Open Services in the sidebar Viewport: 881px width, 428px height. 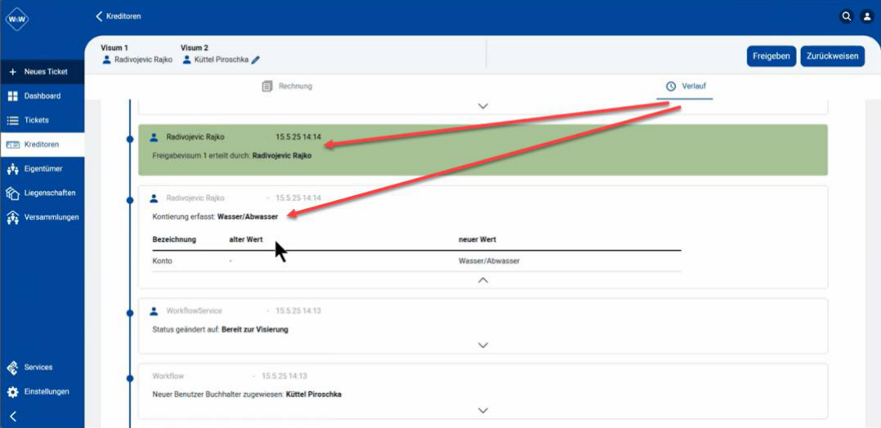tap(42, 368)
